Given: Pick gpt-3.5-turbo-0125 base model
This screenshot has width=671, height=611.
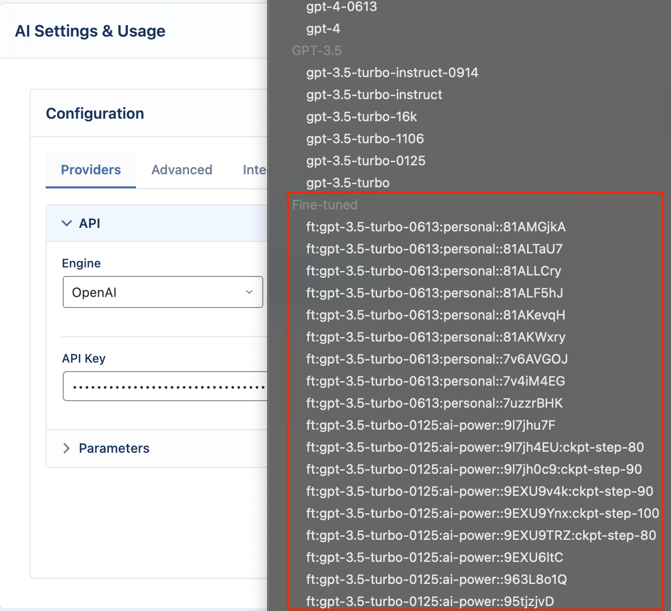Looking at the screenshot, I should pyautogui.click(x=366, y=161).
